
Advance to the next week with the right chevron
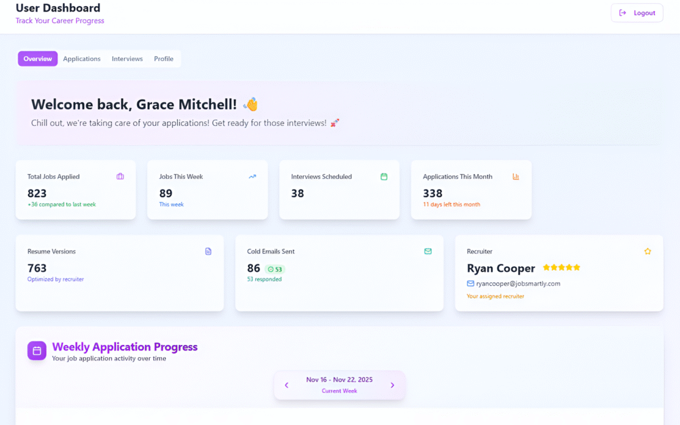pyautogui.click(x=392, y=385)
